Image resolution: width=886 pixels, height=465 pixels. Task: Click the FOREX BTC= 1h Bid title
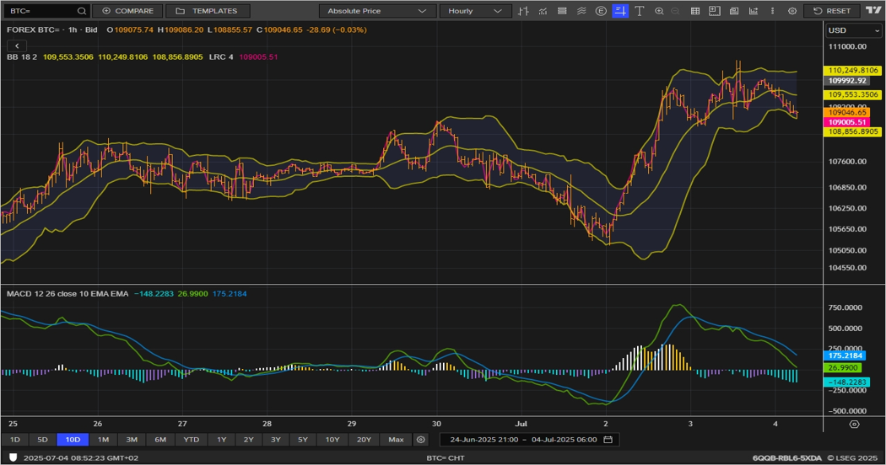52,30
